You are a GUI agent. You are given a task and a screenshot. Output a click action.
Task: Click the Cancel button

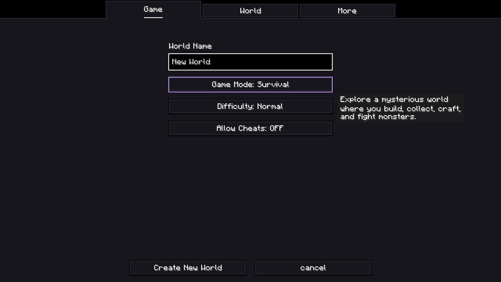pos(313,268)
